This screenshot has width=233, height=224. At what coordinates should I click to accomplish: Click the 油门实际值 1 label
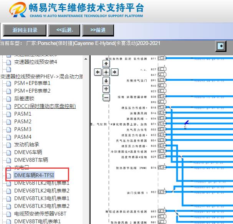(x=137, y=193)
